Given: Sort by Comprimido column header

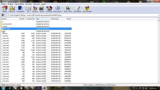Looking at the screenshot, I should (x=30, y=19).
